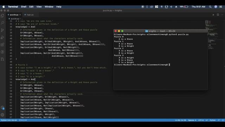Click puzzle.py in the breadcrumb bar
The image size is (225, 127).
coord(15,19)
